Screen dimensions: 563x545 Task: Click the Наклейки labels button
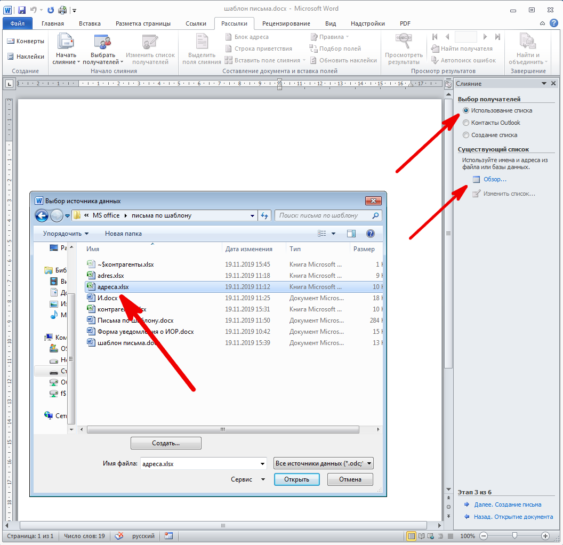26,57
